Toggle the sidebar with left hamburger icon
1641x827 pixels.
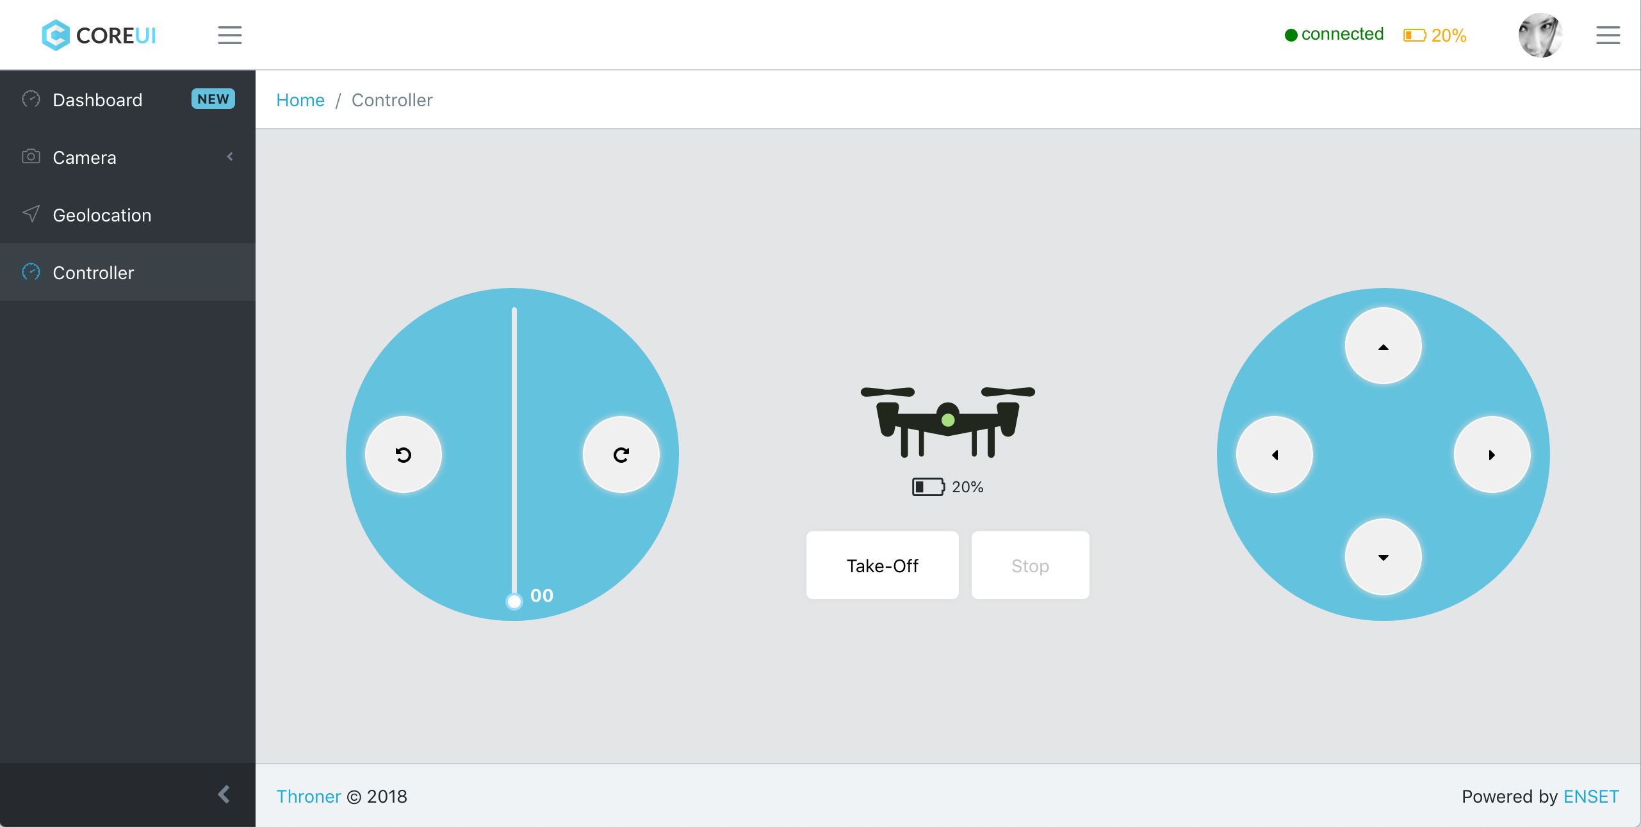point(229,35)
